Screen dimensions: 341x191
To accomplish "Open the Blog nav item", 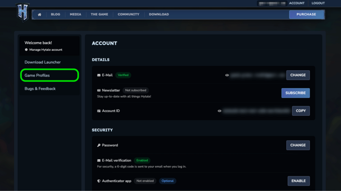I will tap(55, 14).
